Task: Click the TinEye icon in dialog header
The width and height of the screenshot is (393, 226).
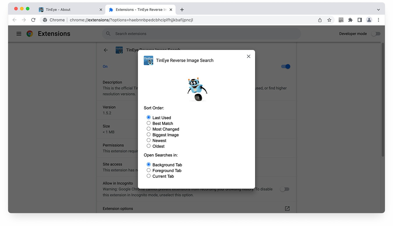Action: click(x=148, y=60)
